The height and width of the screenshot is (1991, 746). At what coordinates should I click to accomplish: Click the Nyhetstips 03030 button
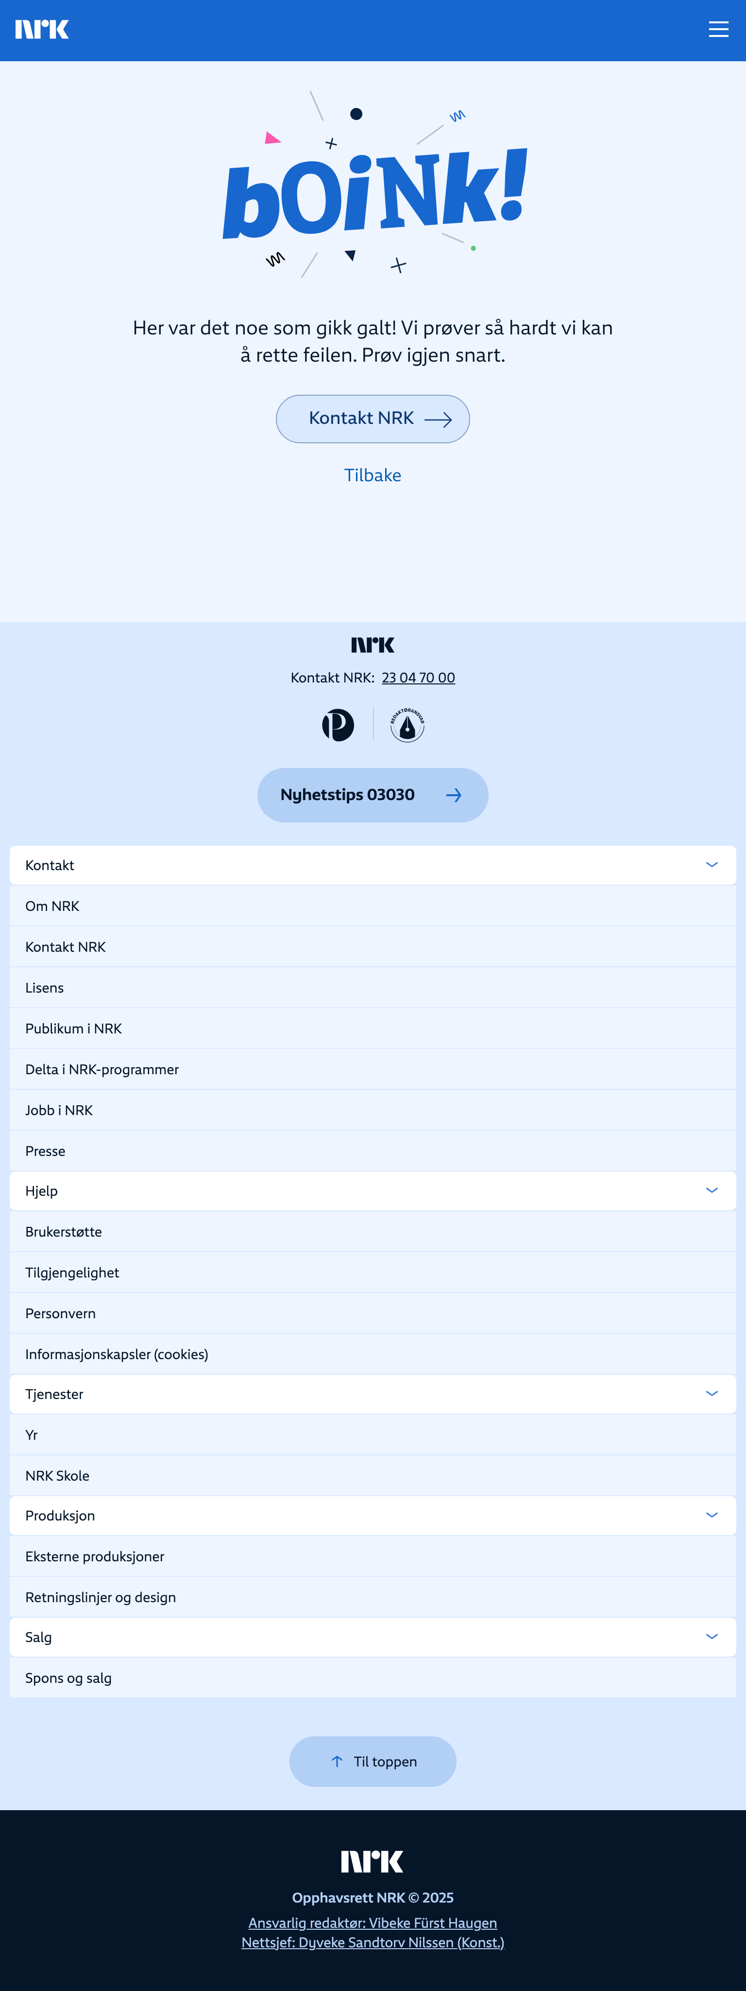click(x=373, y=795)
